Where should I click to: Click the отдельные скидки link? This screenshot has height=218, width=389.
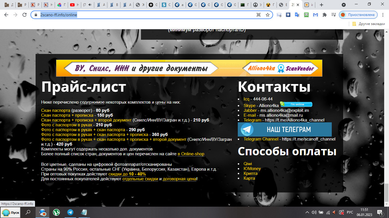(140, 179)
